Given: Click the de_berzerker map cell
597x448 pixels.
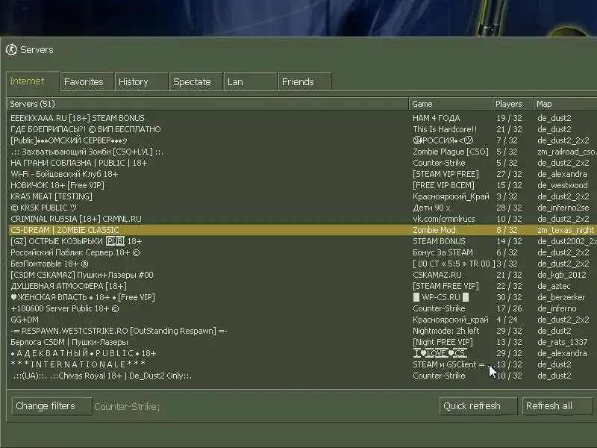Looking at the screenshot, I should tap(561, 297).
